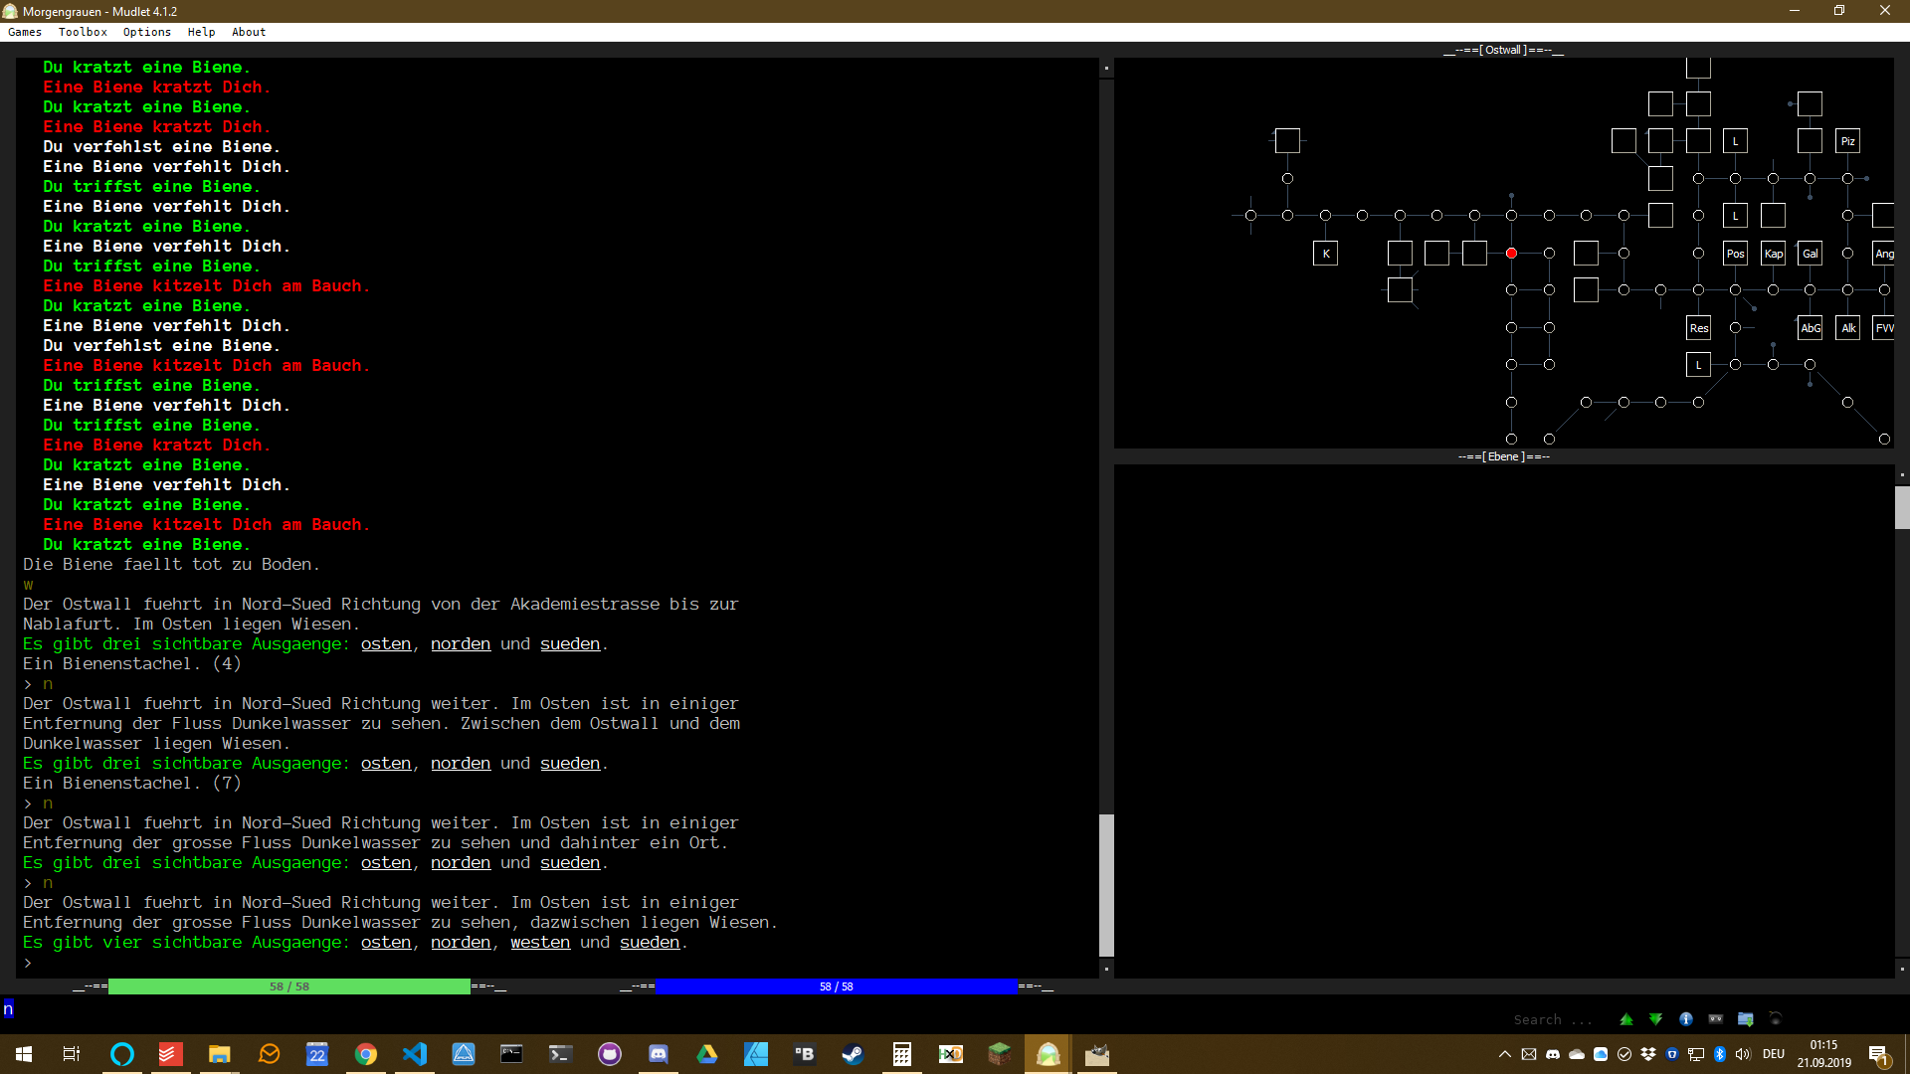1910x1074 pixels.
Task: Click the search next green down-arrow icon
Action: 1655,1019
